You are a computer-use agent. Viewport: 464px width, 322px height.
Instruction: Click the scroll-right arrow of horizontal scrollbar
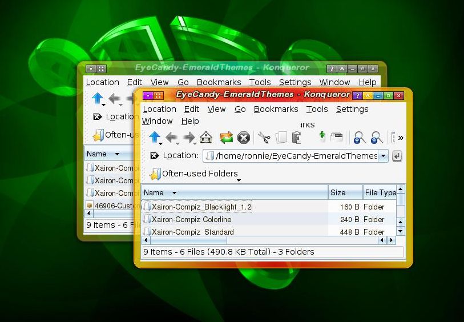click(392, 240)
